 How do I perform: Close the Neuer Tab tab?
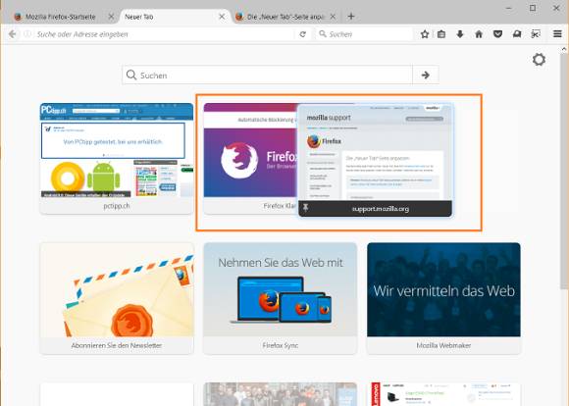(x=222, y=17)
